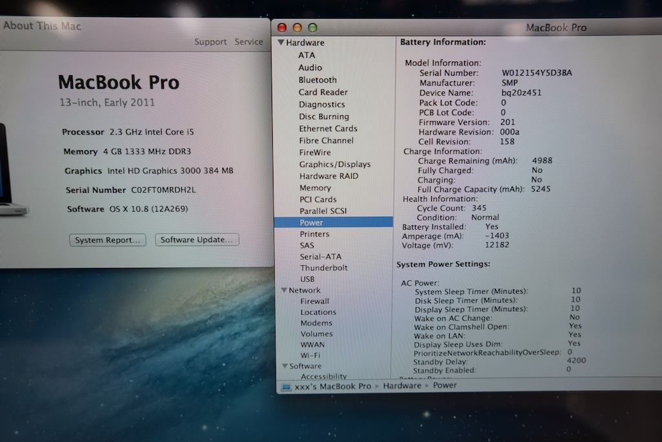The height and width of the screenshot is (442, 662).
Task: Select Wi-Fi under Network
Action: (x=310, y=355)
